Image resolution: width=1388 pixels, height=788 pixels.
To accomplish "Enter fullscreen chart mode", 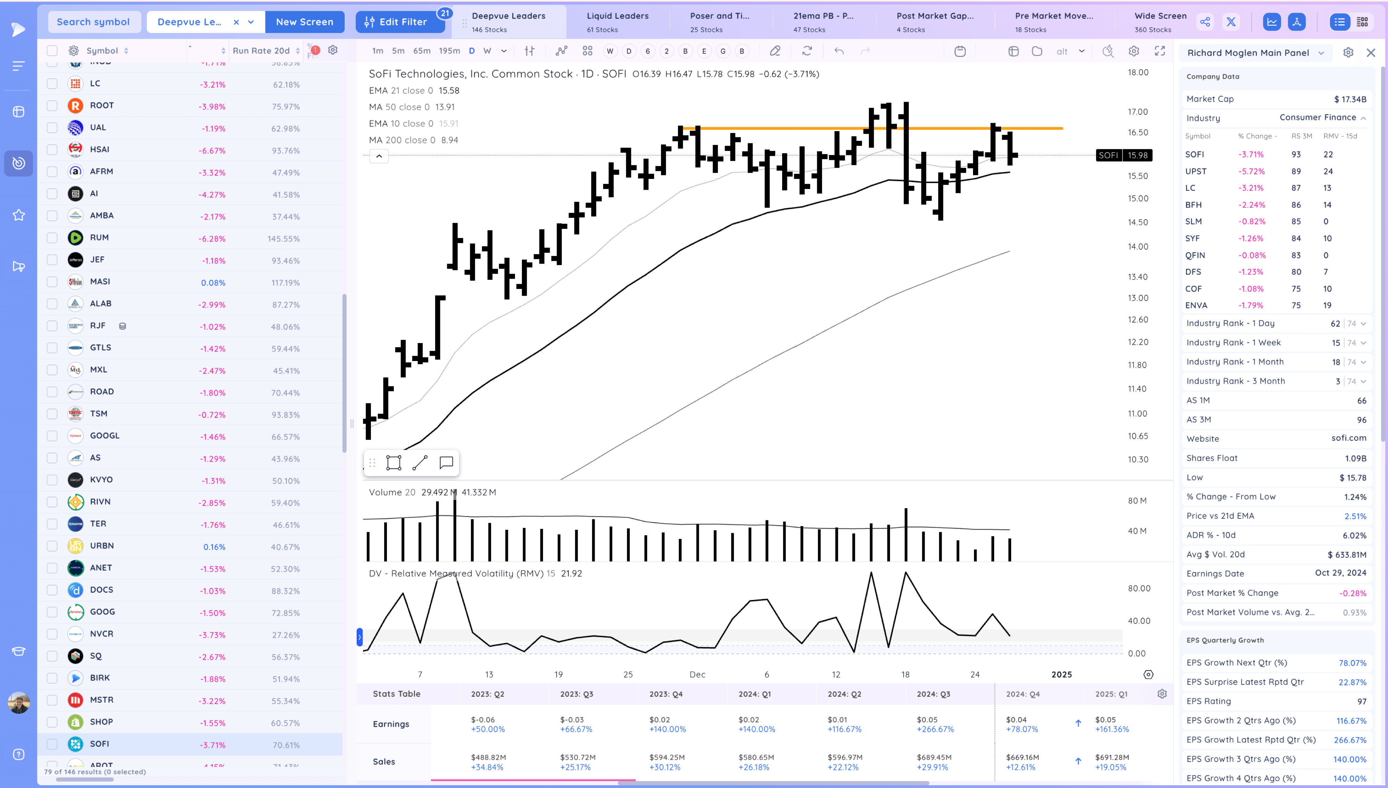I will (x=1160, y=51).
